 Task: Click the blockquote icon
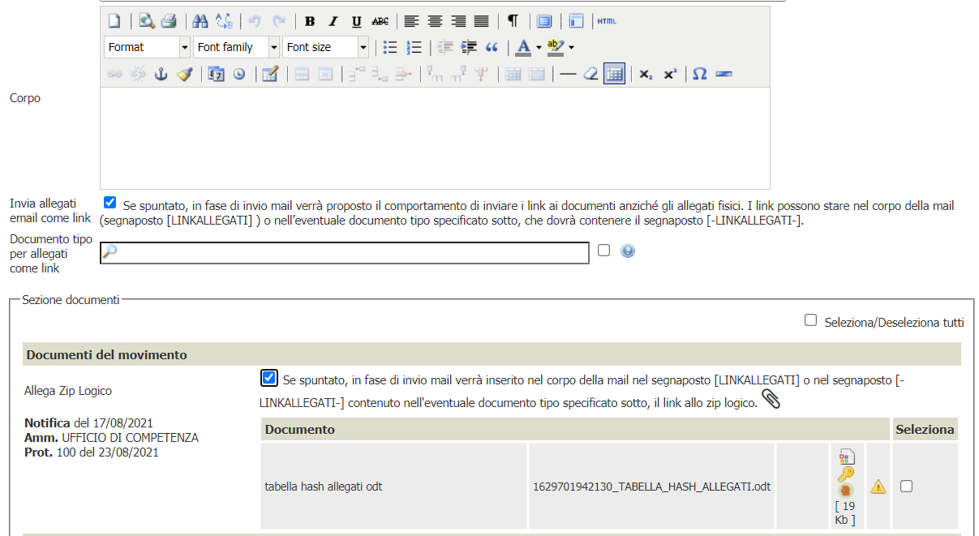click(492, 47)
